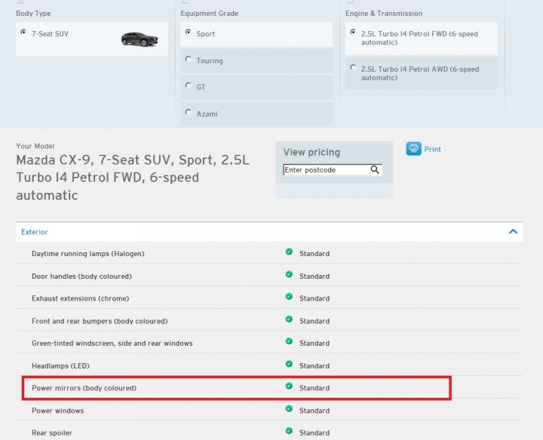The width and height of the screenshot is (543, 440).
Task: Click the green check for Green-tinted windscreen
Action: (x=289, y=341)
